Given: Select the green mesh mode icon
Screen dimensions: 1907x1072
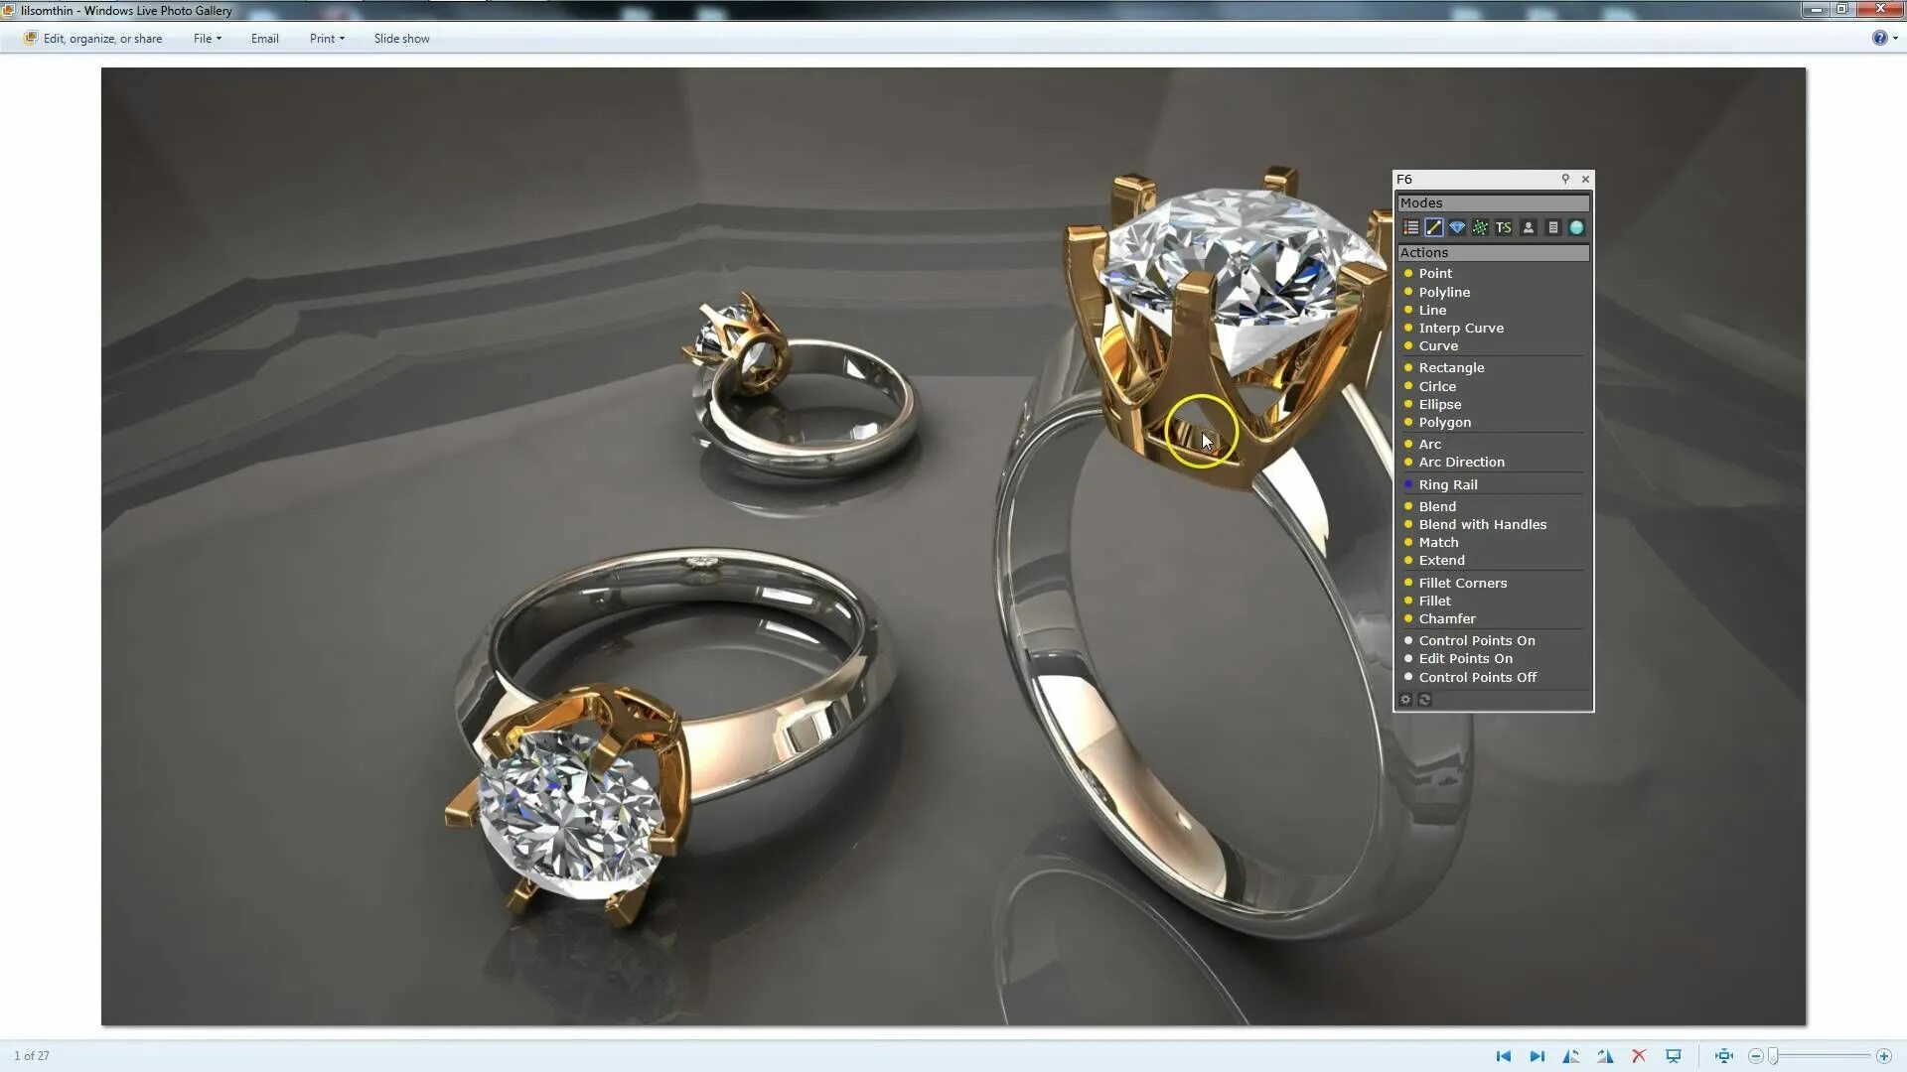Looking at the screenshot, I should pos(1481,227).
